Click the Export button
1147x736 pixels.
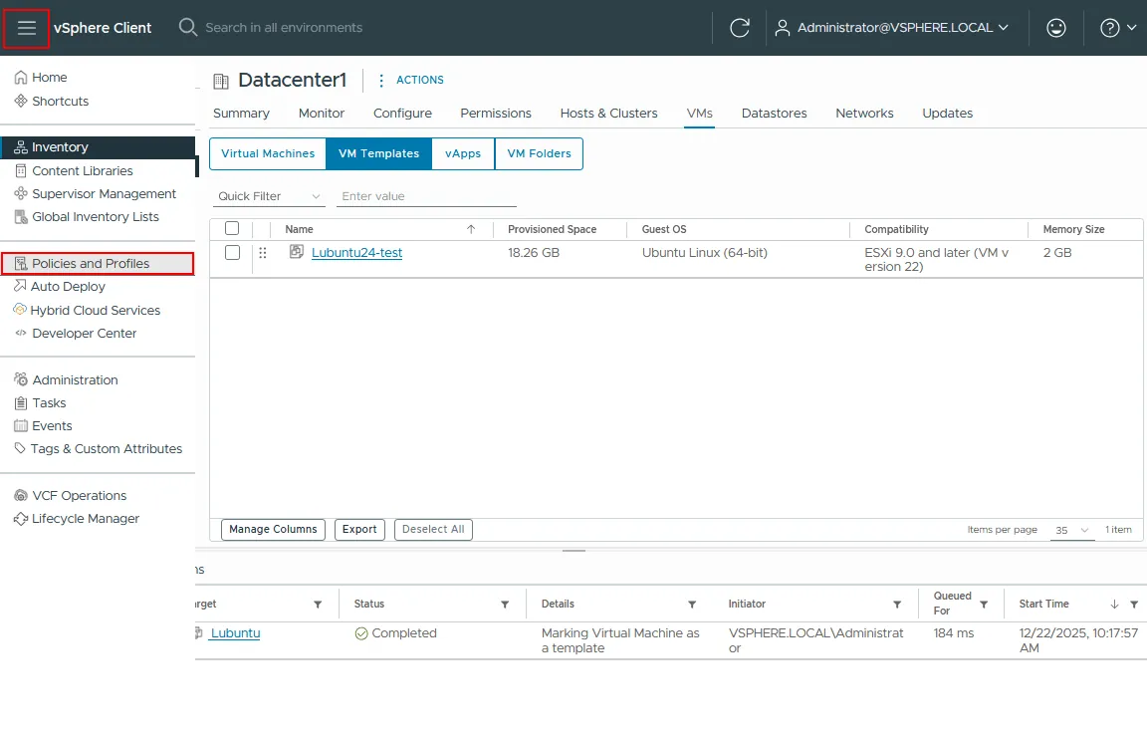point(359,530)
